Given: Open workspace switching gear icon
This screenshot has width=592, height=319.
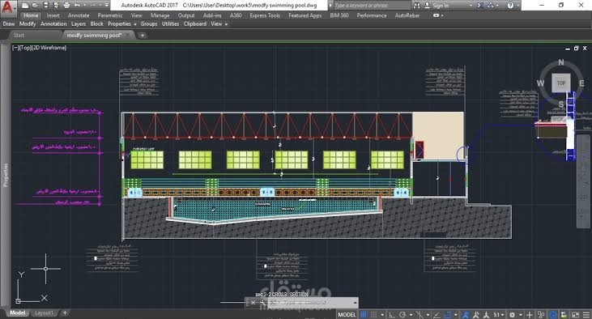Looking at the screenshot, I should click(512, 314).
